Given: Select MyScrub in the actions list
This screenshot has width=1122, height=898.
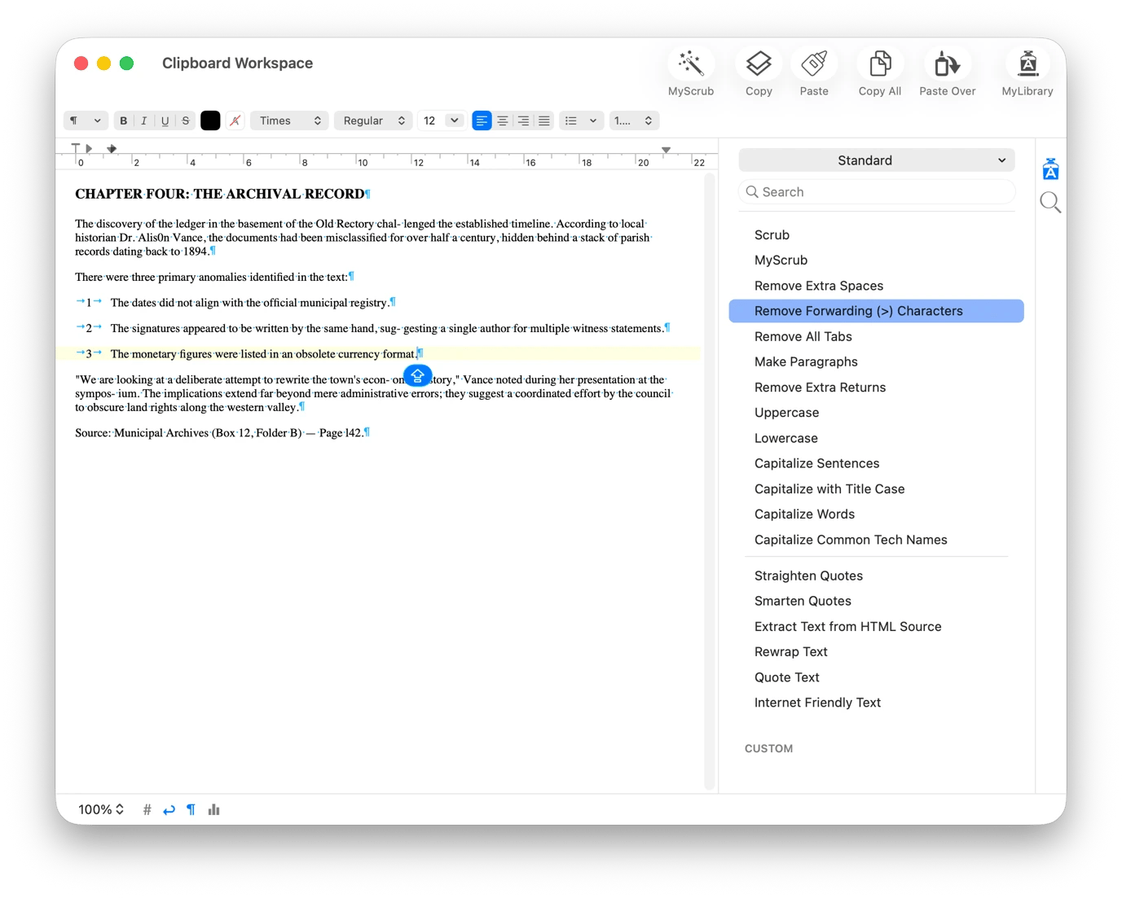Looking at the screenshot, I should tap(877, 260).
